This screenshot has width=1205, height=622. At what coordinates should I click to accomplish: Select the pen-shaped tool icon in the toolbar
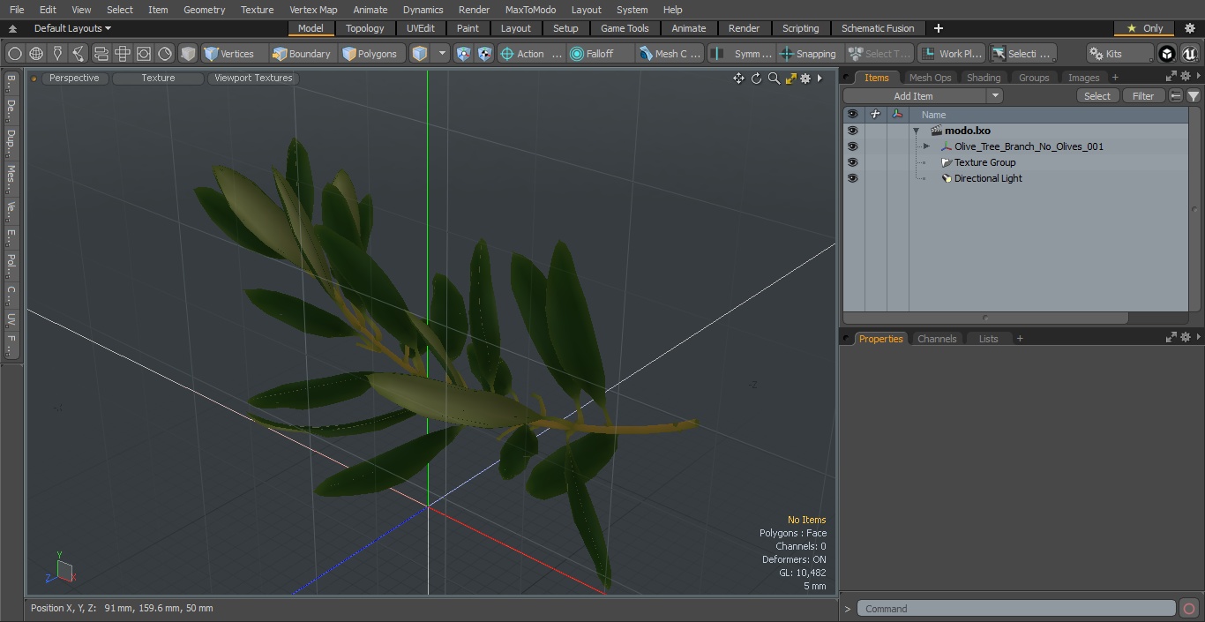tap(57, 54)
